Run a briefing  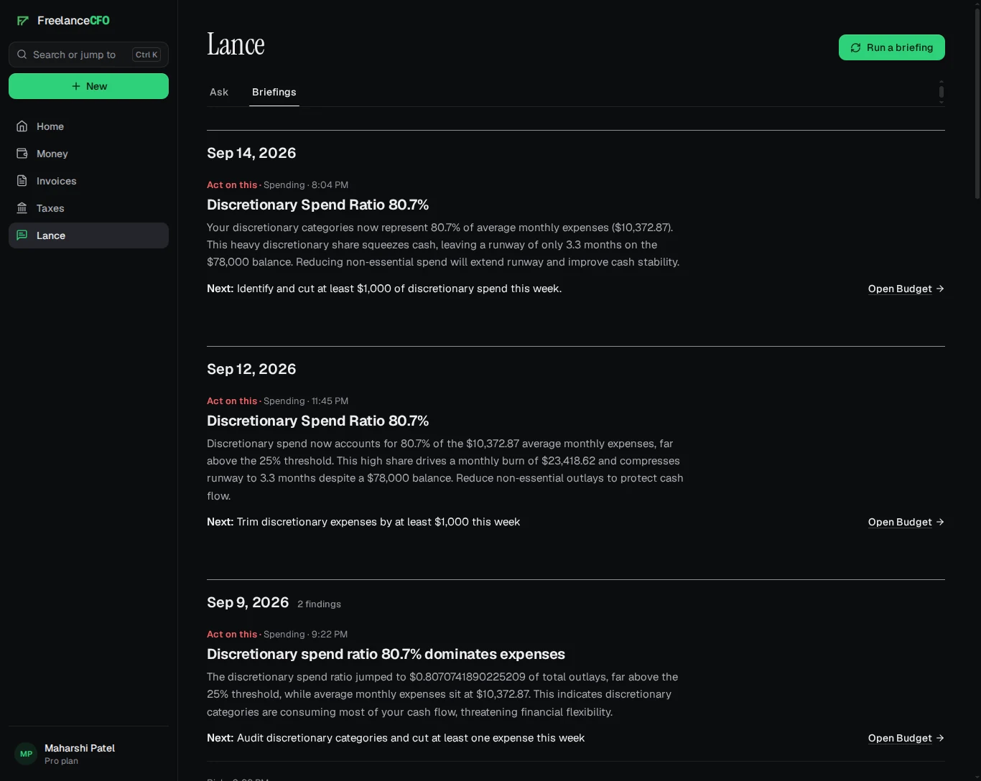tap(892, 47)
